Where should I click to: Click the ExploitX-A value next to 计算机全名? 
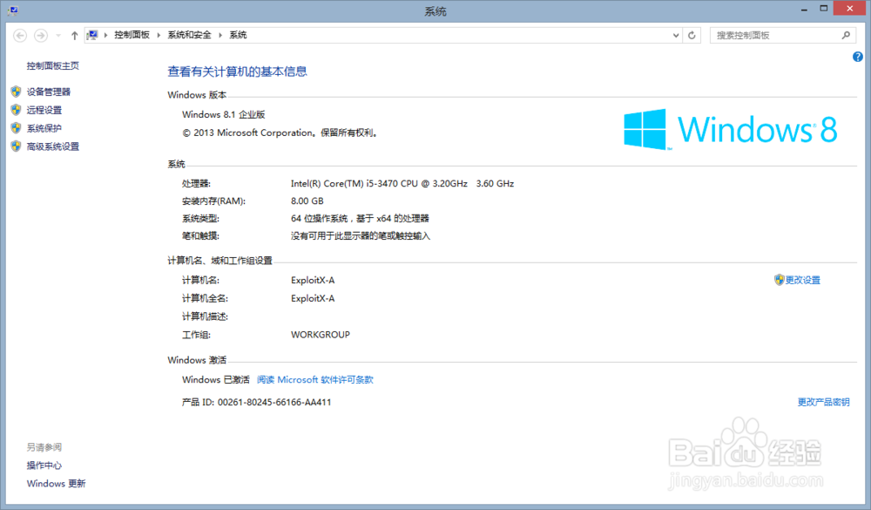tap(313, 299)
